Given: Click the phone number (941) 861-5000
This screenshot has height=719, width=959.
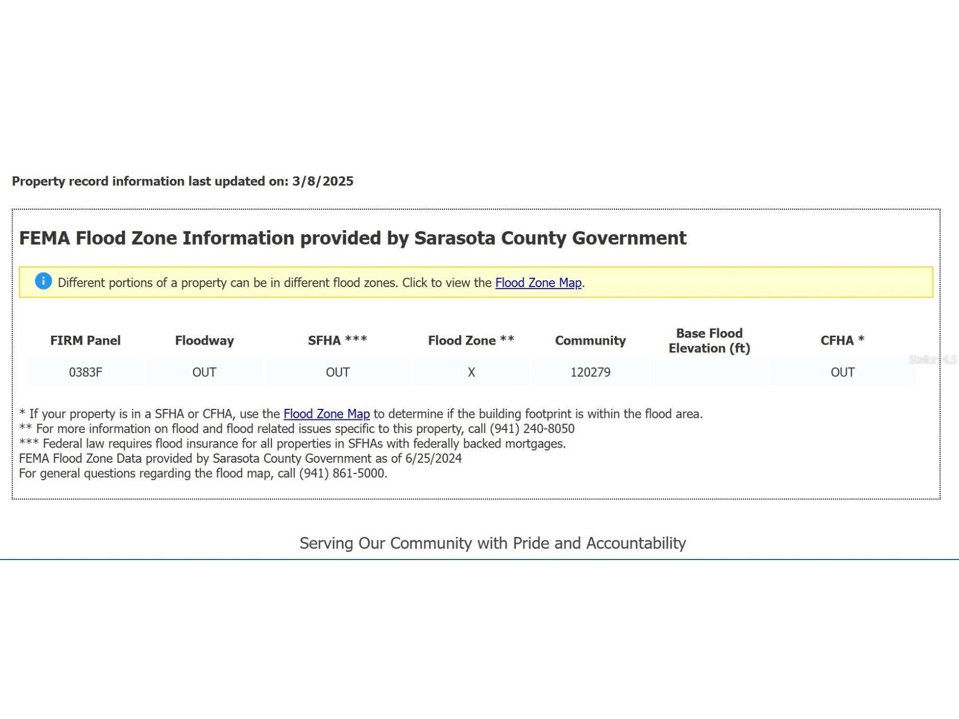Looking at the screenshot, I should tap(342, 474).
